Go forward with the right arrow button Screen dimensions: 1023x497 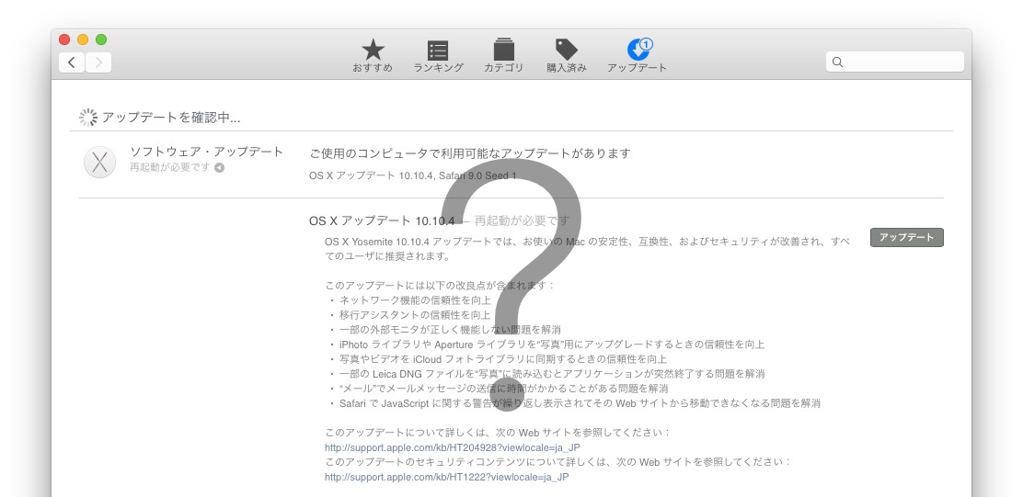(x=98, y=62)
